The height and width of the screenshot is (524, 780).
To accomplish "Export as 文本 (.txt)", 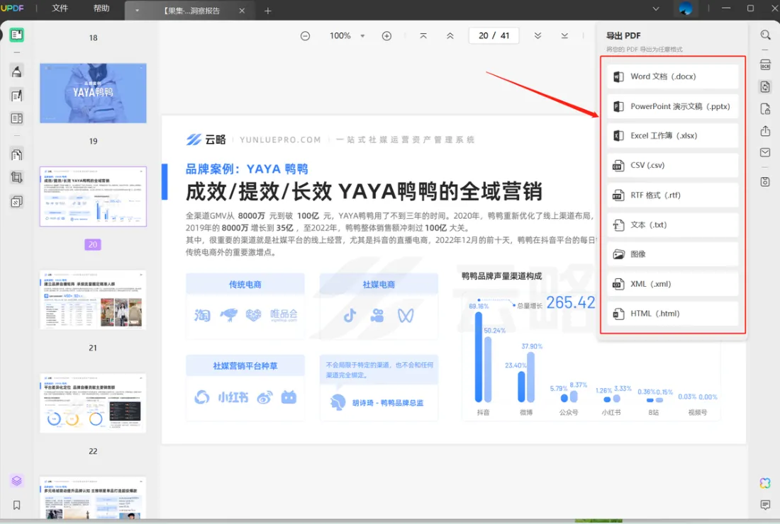I will 672,224.
